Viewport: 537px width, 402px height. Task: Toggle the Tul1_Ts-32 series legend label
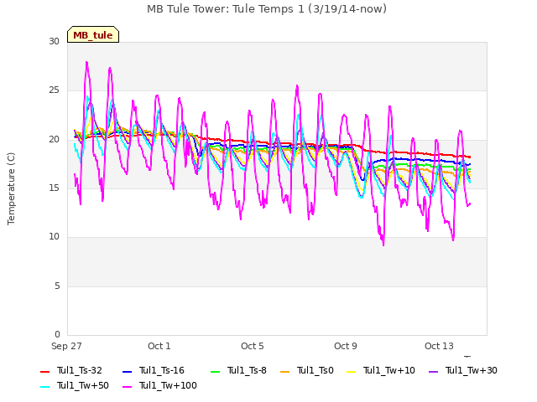[x=80, y=370]
